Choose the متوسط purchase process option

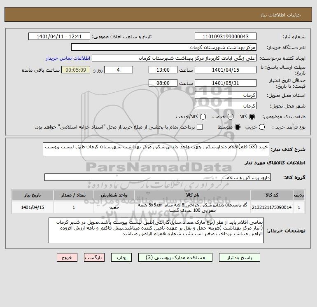coord(238,127)
